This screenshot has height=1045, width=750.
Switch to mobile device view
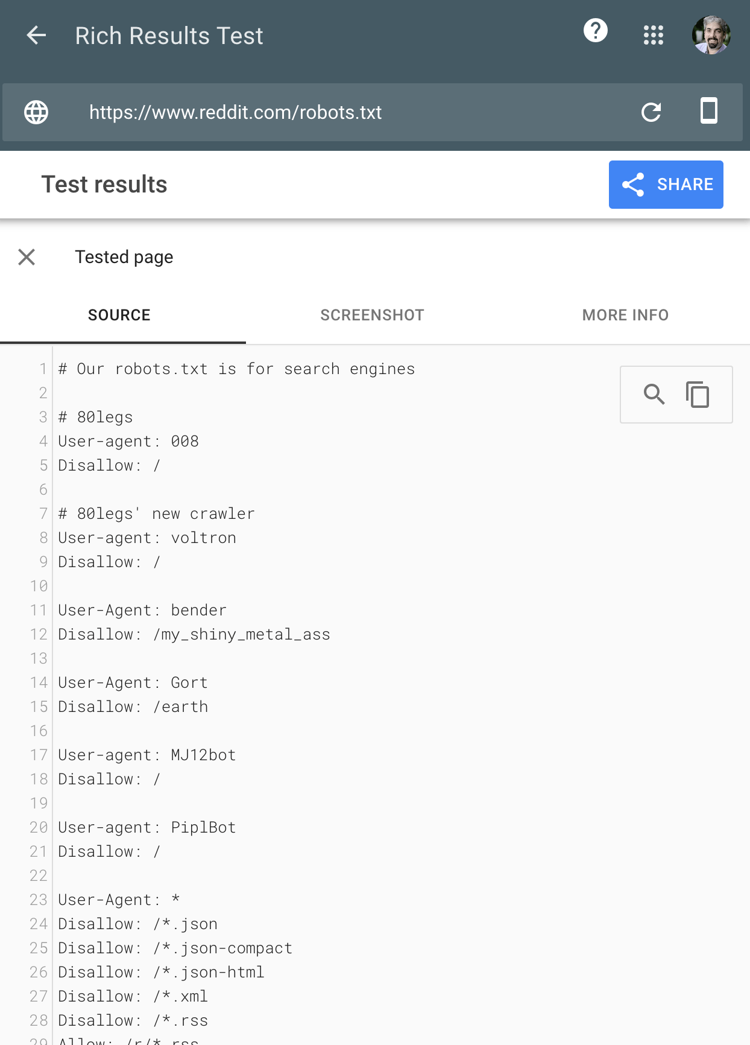[x=708, y=112]
